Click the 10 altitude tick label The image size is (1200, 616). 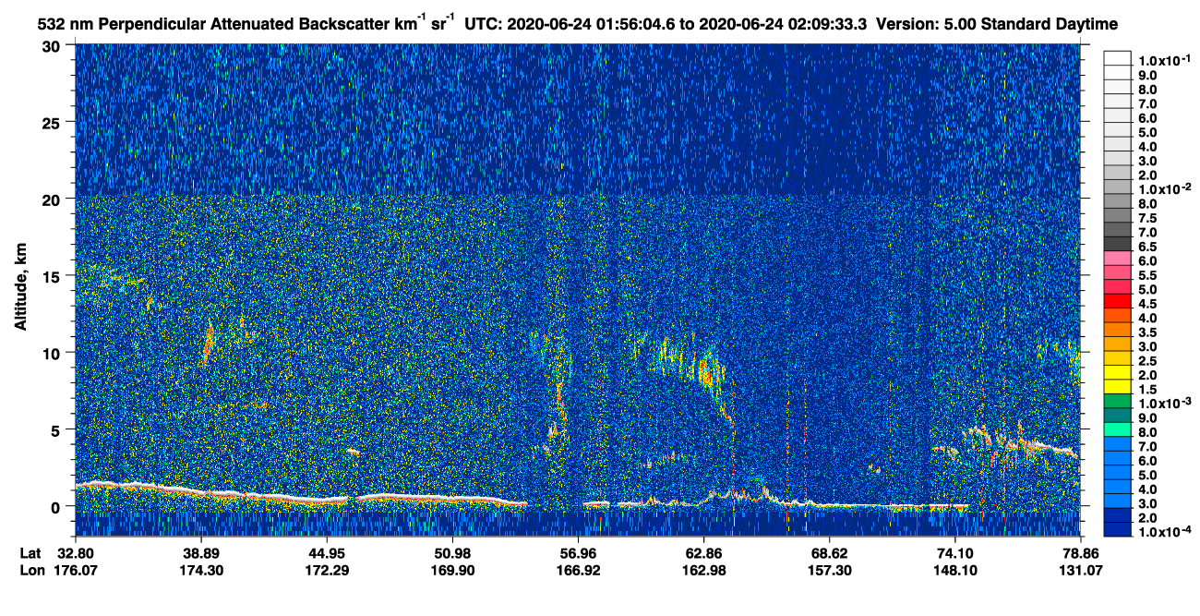click(54, 353)
